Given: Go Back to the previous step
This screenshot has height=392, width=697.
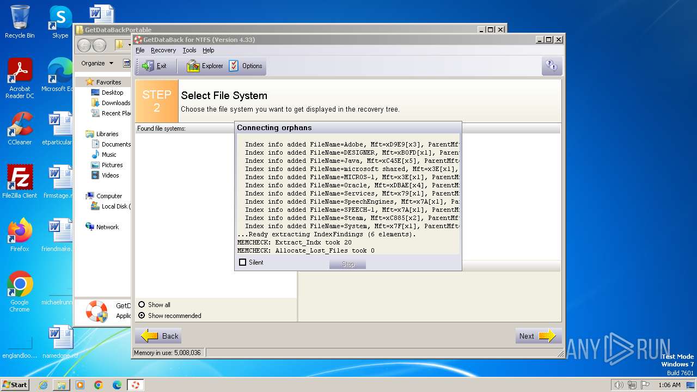Looking at the screenshot, I should tap(158, 336).
